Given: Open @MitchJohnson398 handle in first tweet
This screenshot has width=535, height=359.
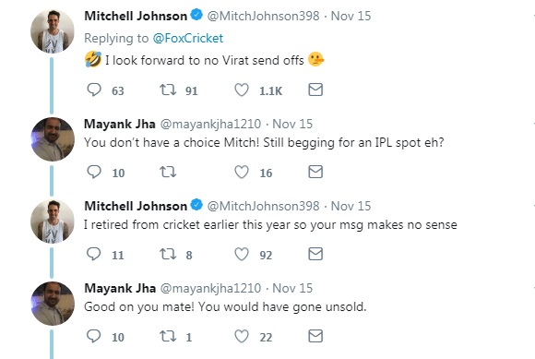Looking at the screenshot, I should tap(263, 16).
